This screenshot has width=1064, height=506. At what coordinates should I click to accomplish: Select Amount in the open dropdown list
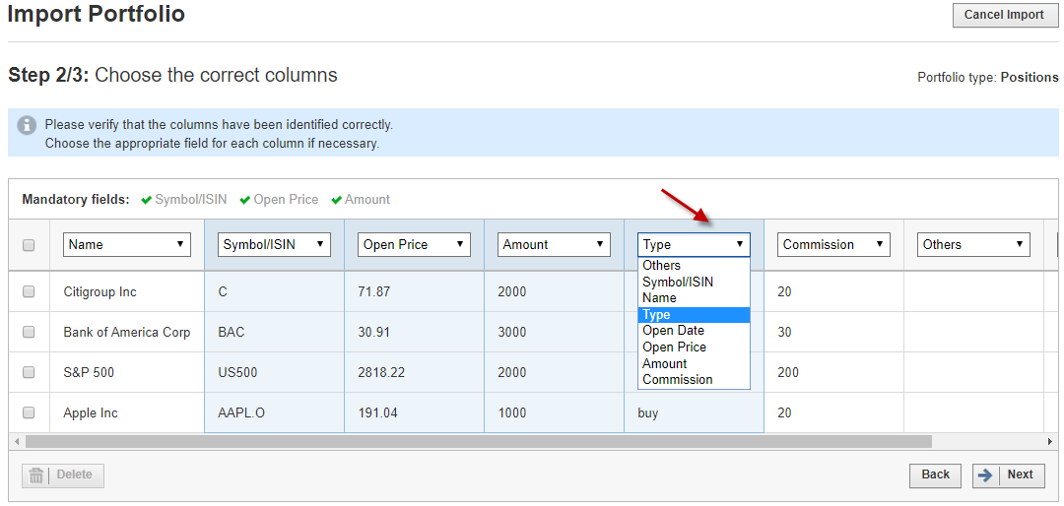pos(694,363)
